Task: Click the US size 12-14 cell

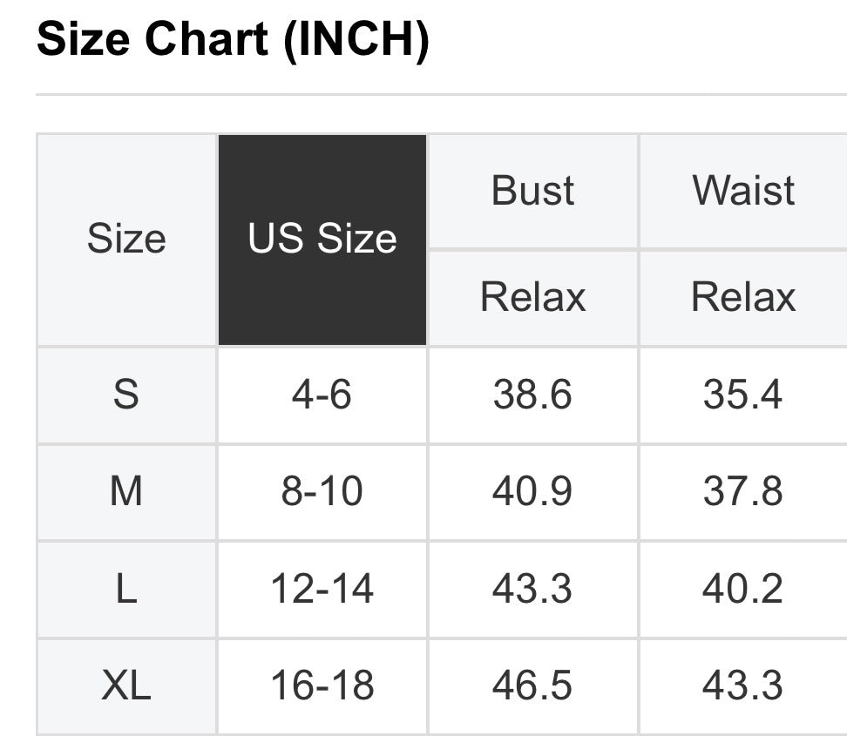Action: point(322,590)
